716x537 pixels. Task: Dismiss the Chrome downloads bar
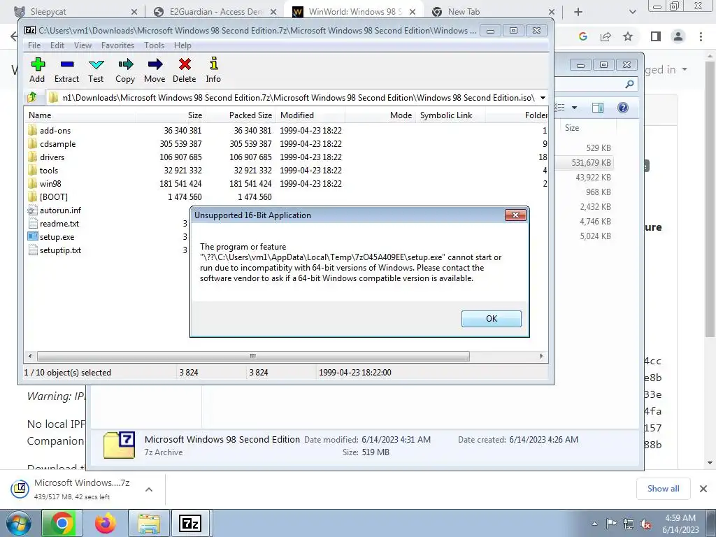(703, 489)
